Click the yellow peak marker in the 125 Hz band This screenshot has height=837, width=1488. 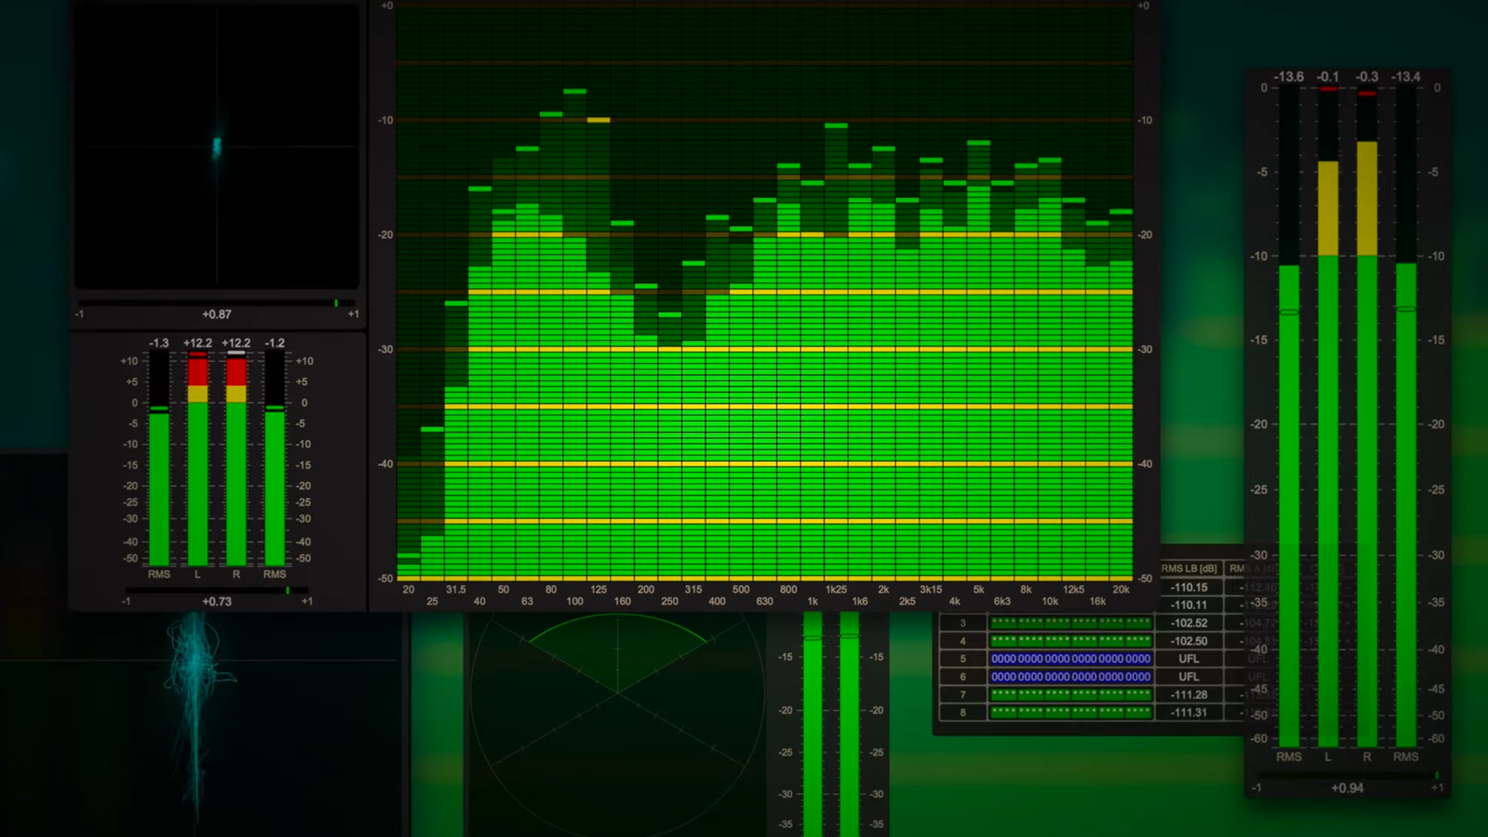coord(598,120)
